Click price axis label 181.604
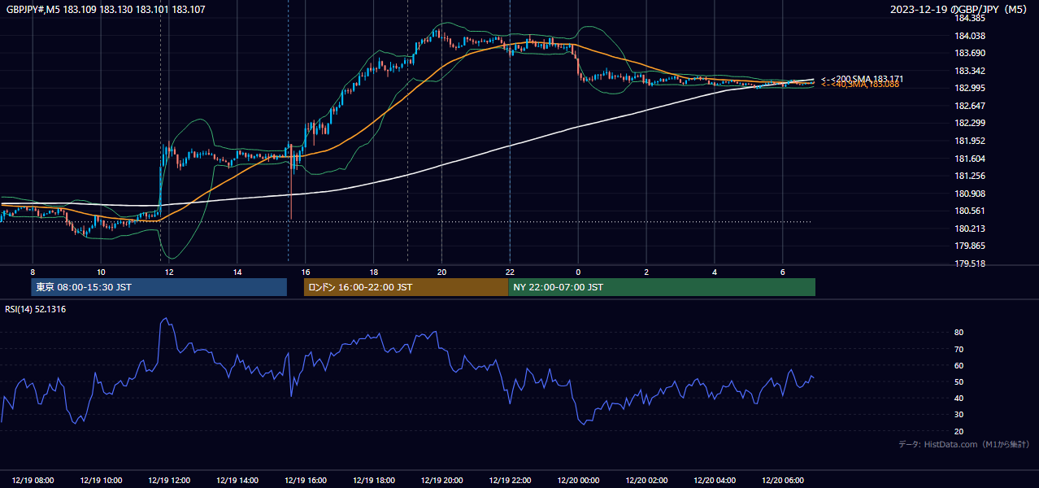Image resolution: width=1039 pixels, height=488 pixels. (x=969, y=159)
